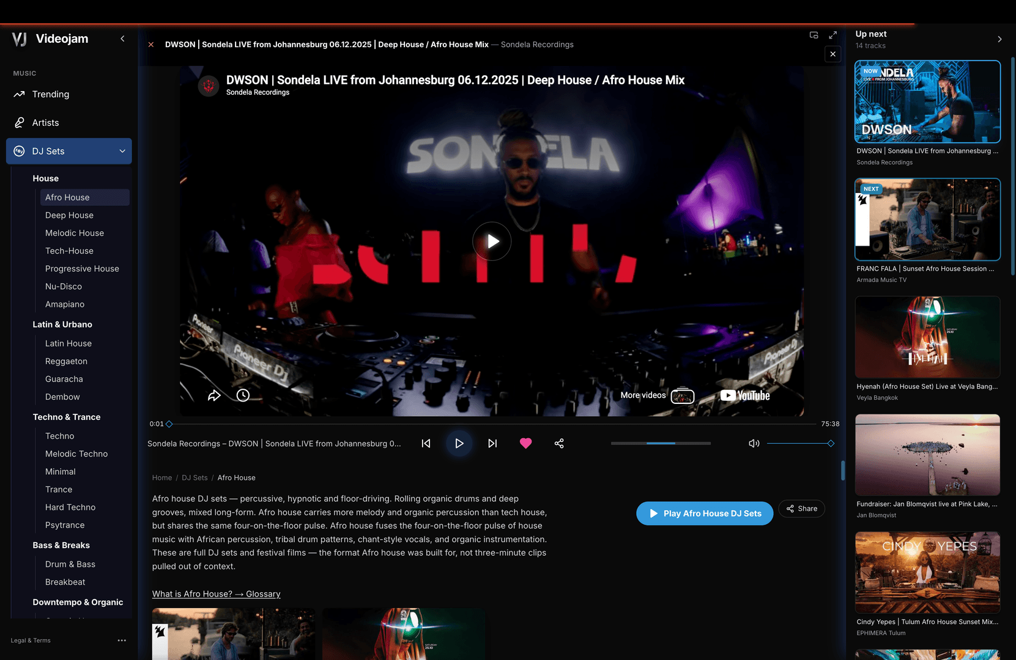Click the Videojam logo icon
Screen dimensions: 1016x660
pos(20,39)
